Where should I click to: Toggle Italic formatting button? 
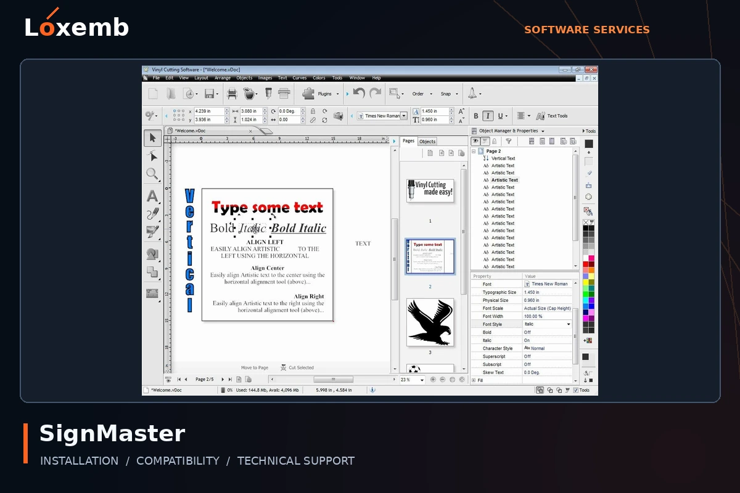coord(488,115)
